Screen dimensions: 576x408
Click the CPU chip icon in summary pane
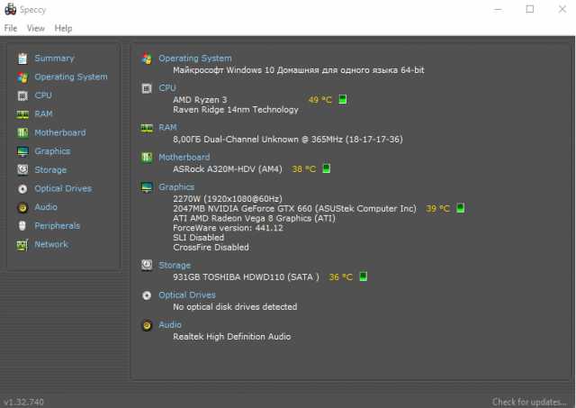(x=147, y=88)
